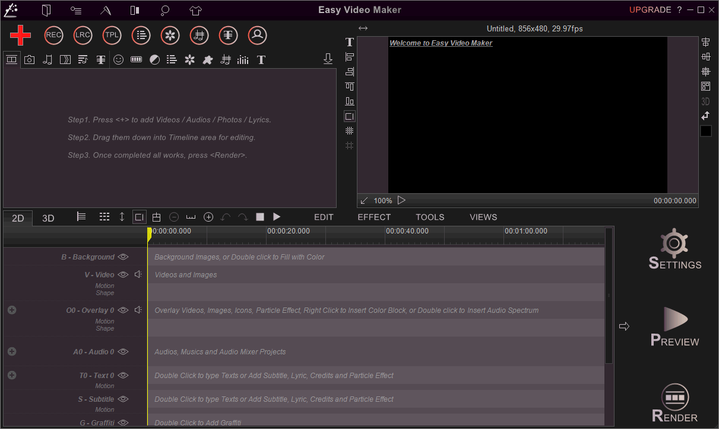
Task: Expand the O0 - Overlay 0 track
Action: click(11, 309)
